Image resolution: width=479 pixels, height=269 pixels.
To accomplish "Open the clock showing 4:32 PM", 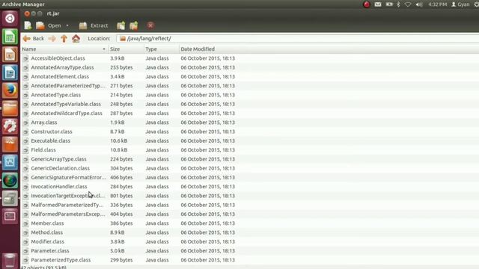I will click(437, 4).
